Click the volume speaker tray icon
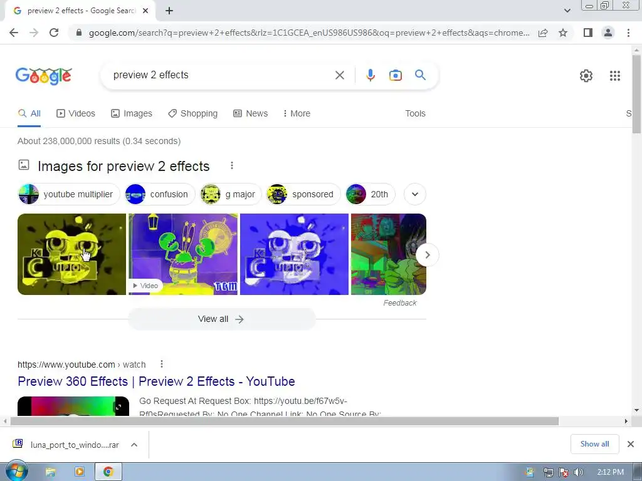 pyautogui.click(x=578, y=472)
